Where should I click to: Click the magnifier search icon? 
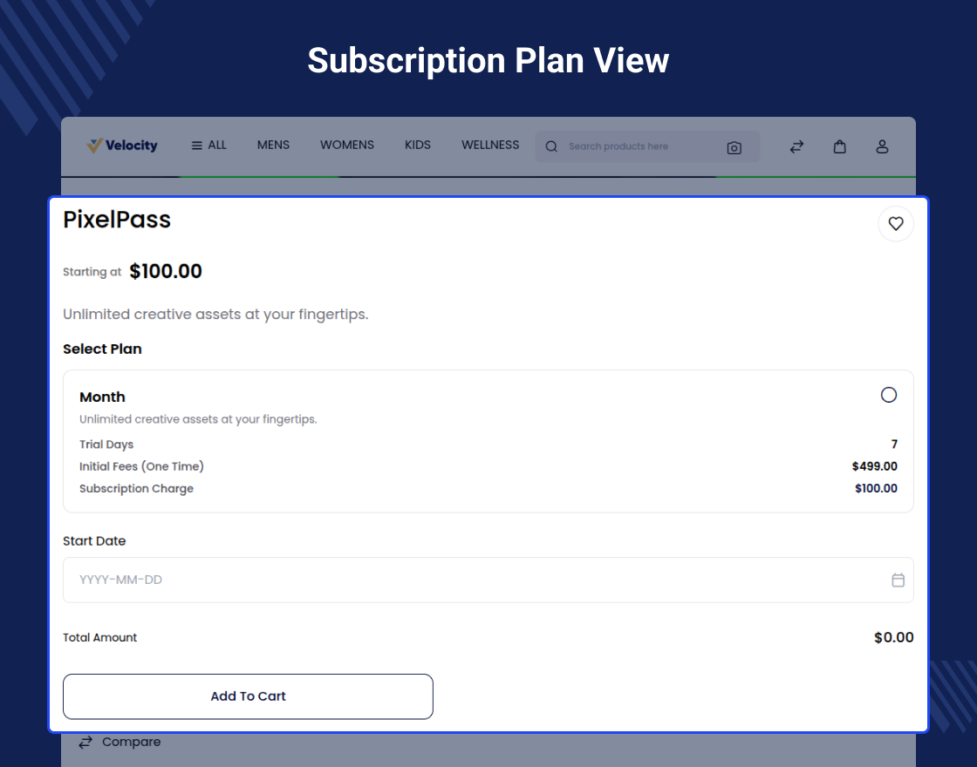click(551, 146)
